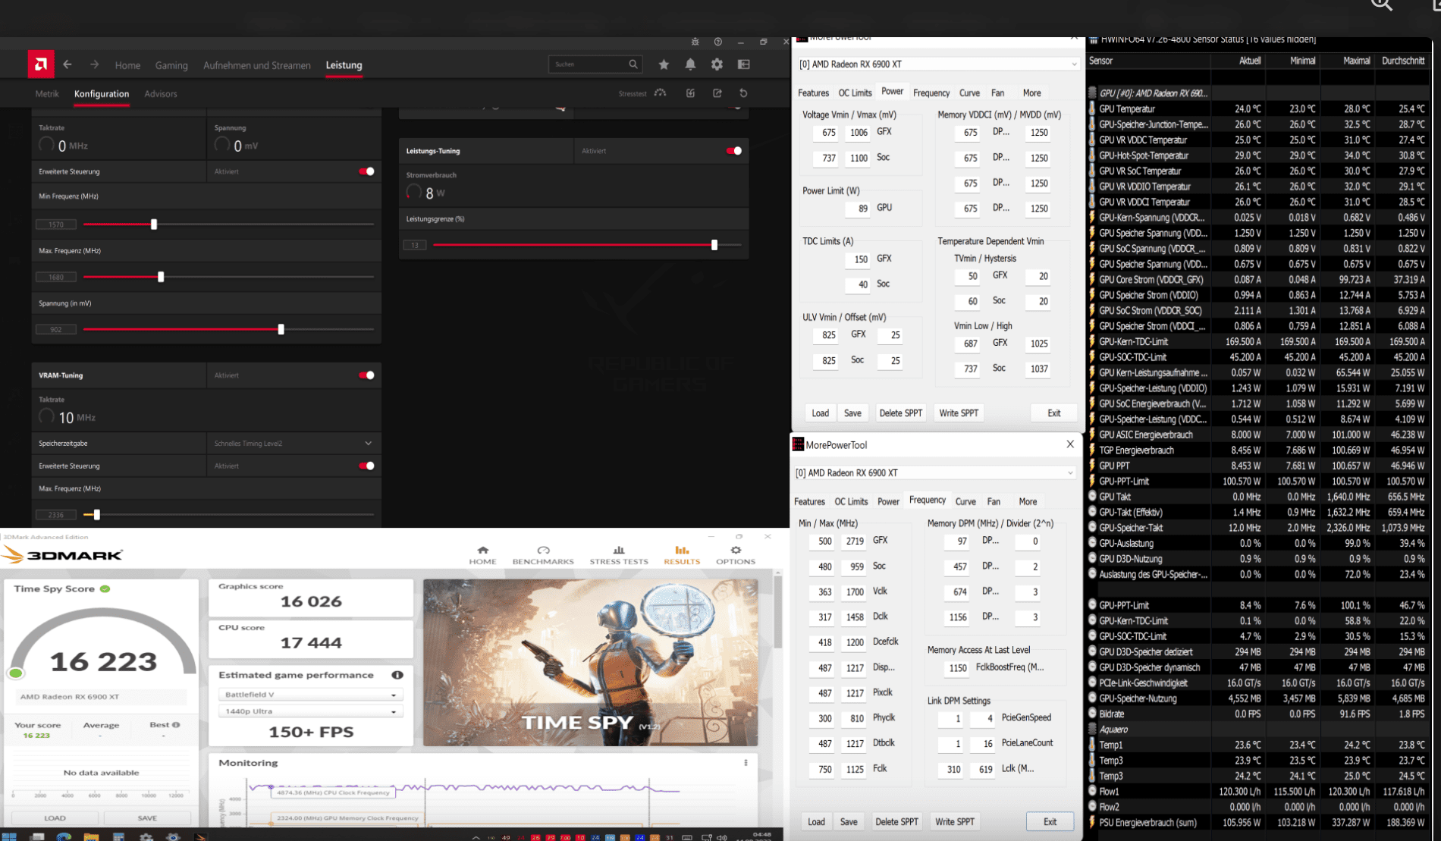This screenshot has height=841, width=1441.
Task: Toggle VRAM-Tuning switch
Action: [366, 375]
